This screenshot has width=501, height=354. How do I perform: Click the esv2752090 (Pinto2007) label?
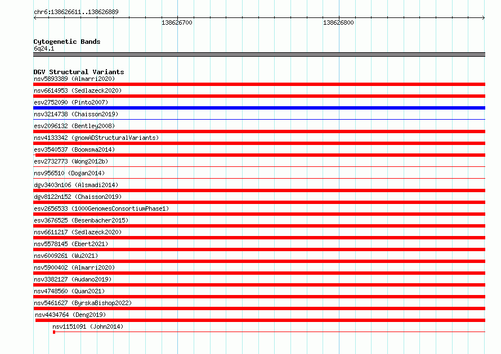pyautogui.click(x=71, y=102)
